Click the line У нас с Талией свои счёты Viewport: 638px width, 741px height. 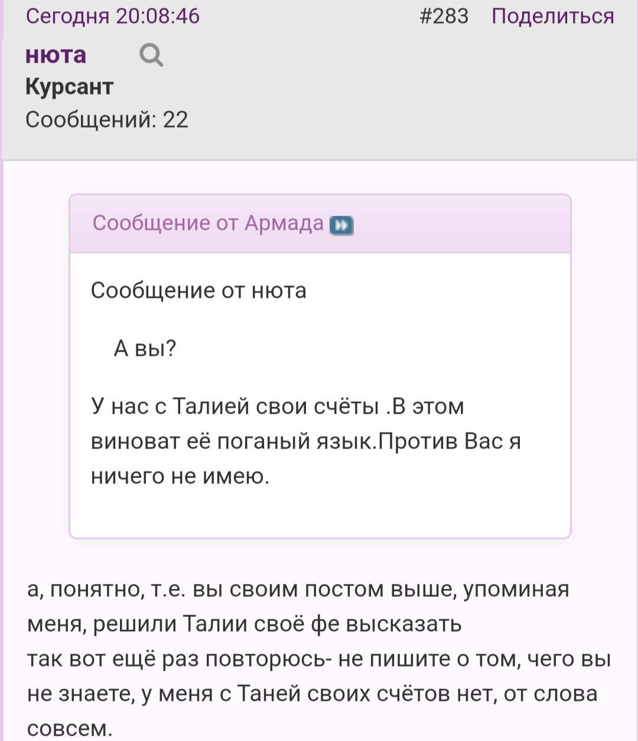coord(278,407)
